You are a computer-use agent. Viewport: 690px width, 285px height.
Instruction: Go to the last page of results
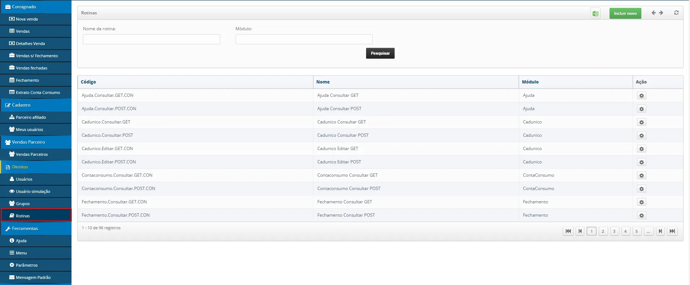pyautogui.click(x=672, y=231)
